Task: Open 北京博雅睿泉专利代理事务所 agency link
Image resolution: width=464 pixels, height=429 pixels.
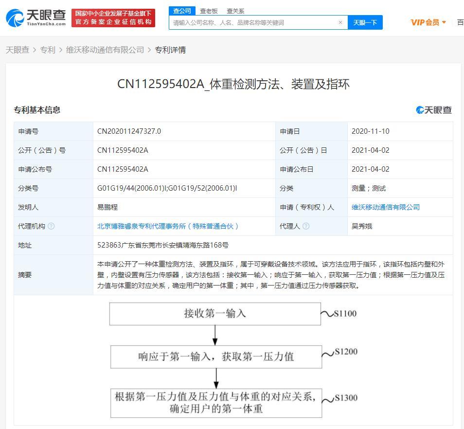Action: click(168, 226)
